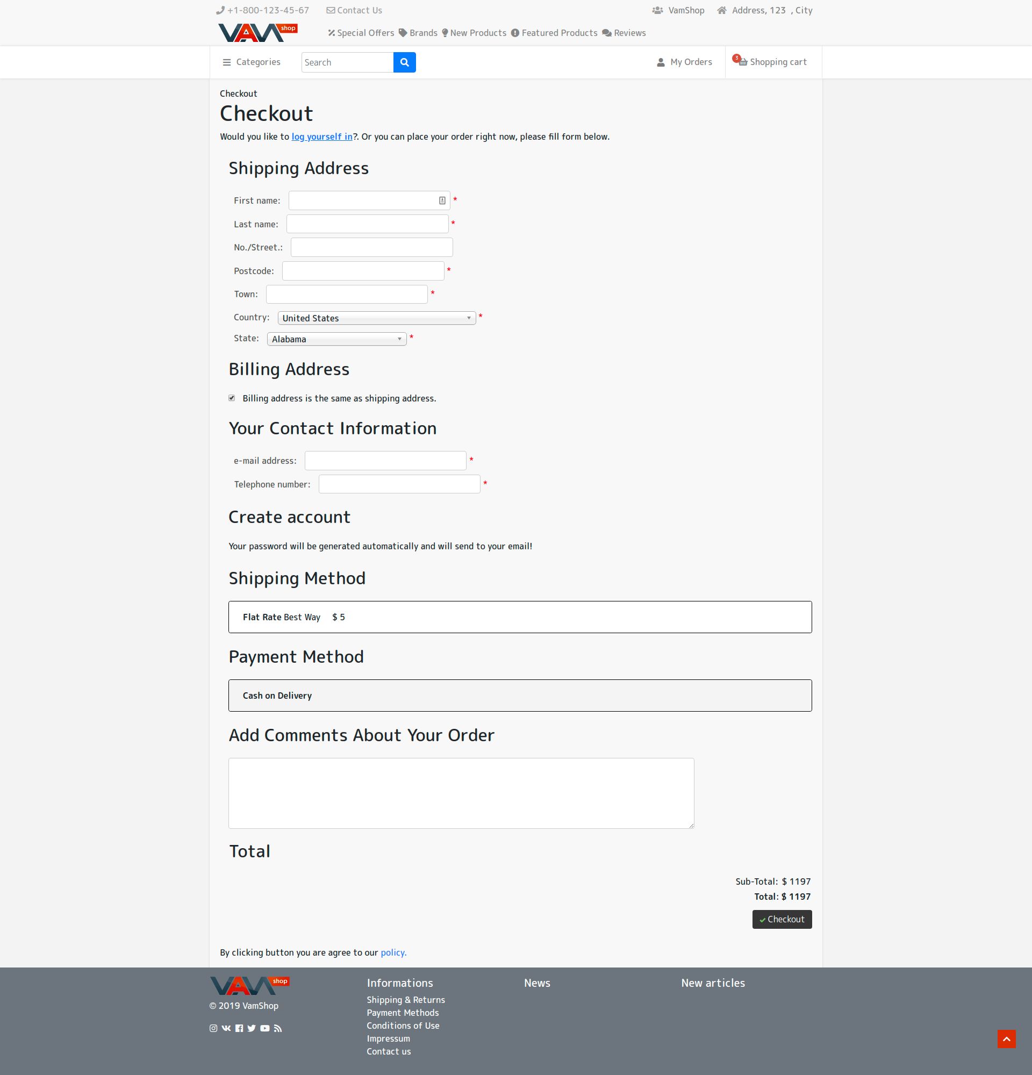Click the Instagram icon in footer

[213, 1028]
